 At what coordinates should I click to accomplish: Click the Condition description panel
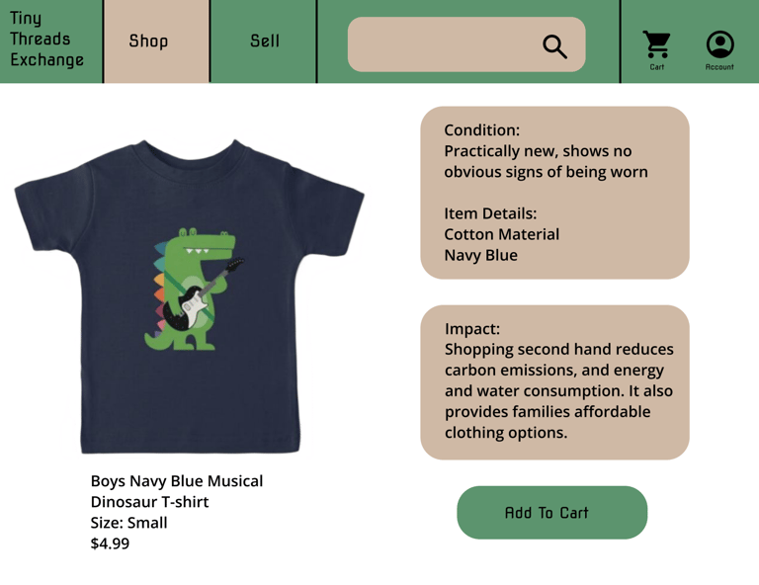(x=554, y=193)
